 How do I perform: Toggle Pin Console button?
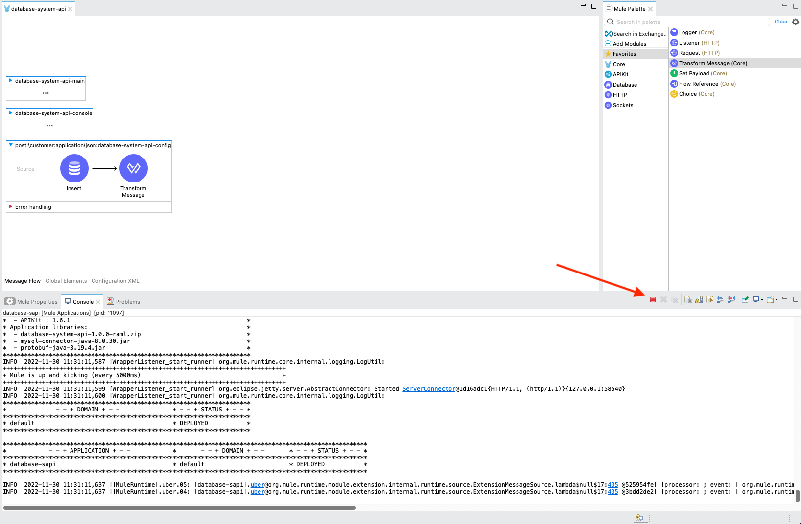coord(745,299)
